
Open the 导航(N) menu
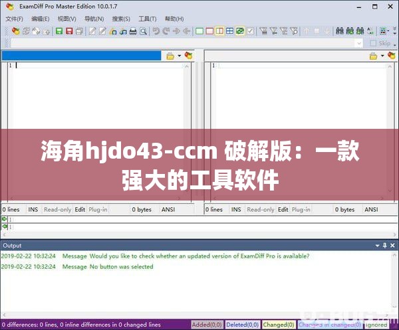coord(94,19)
